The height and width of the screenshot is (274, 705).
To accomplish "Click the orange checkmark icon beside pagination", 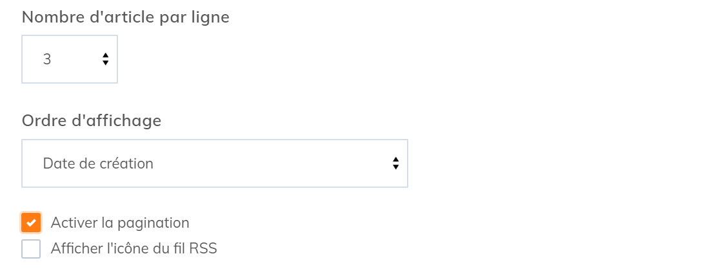I will click(31, 223).
